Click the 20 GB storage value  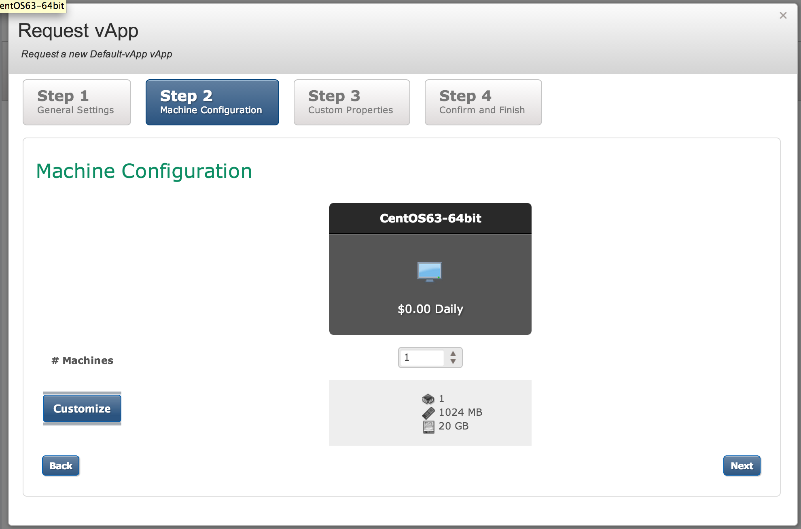pos(453,426)
